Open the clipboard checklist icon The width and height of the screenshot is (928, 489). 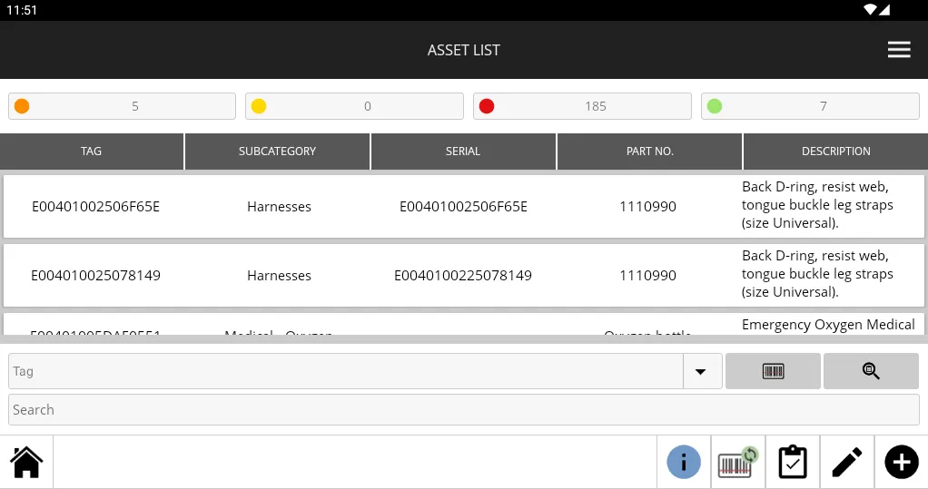(x=792, y=463)
